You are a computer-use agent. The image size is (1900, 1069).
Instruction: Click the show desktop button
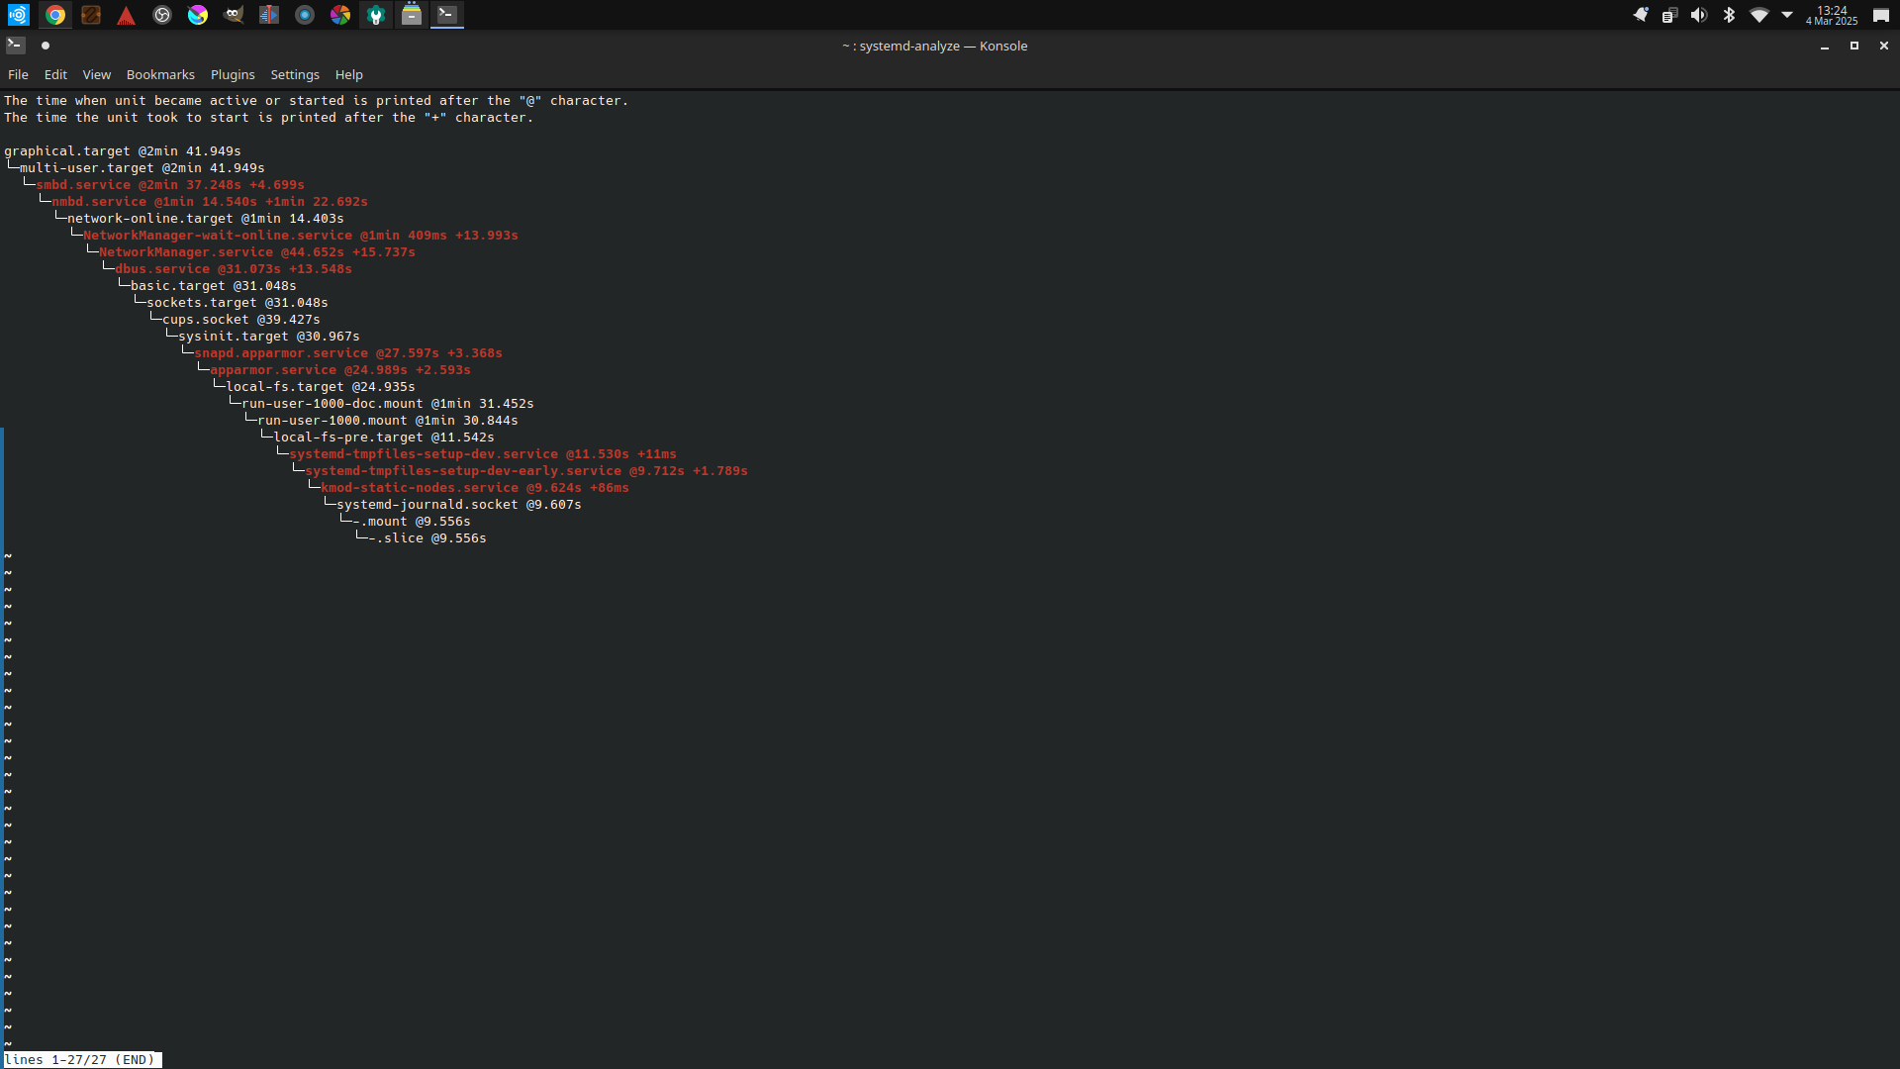(x=1880, y=15)
